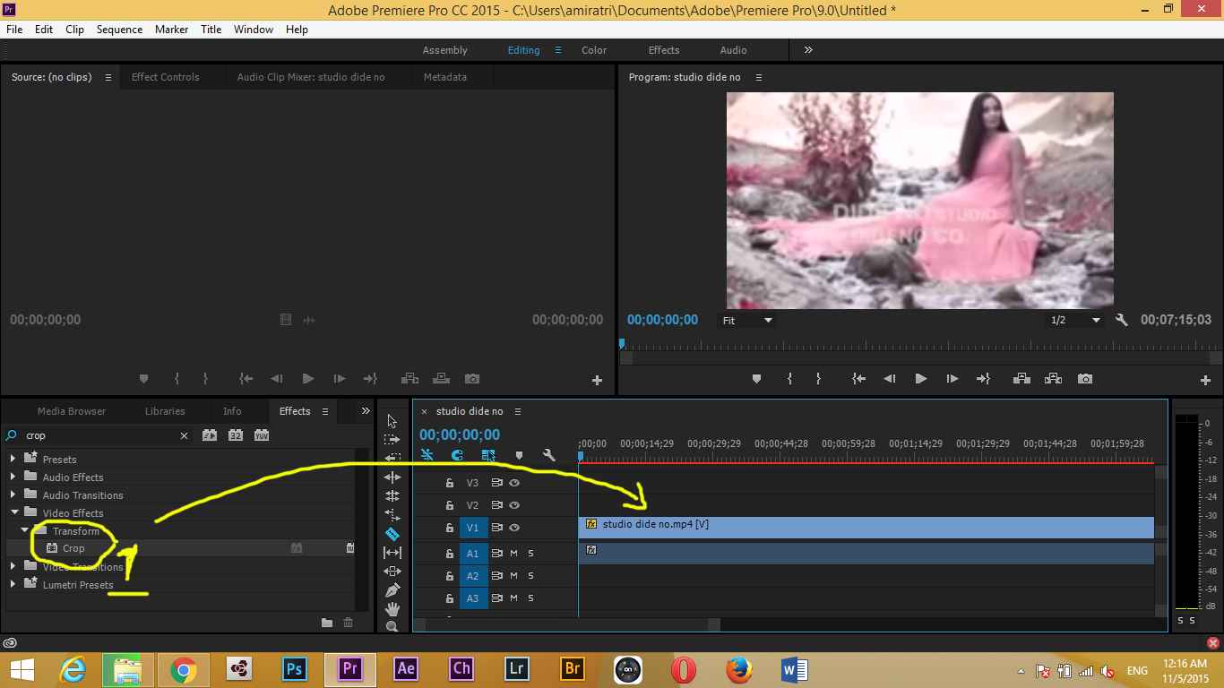Collapse the Transform folder
This screenshot has height=688, width=1224.
25,530
